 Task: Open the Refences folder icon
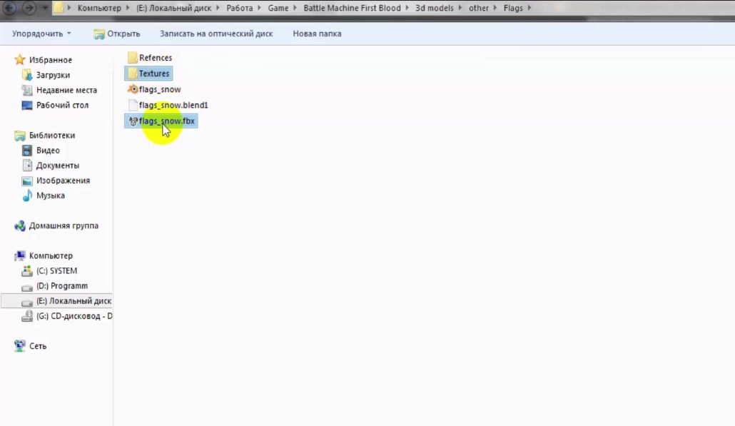(133, 58)
